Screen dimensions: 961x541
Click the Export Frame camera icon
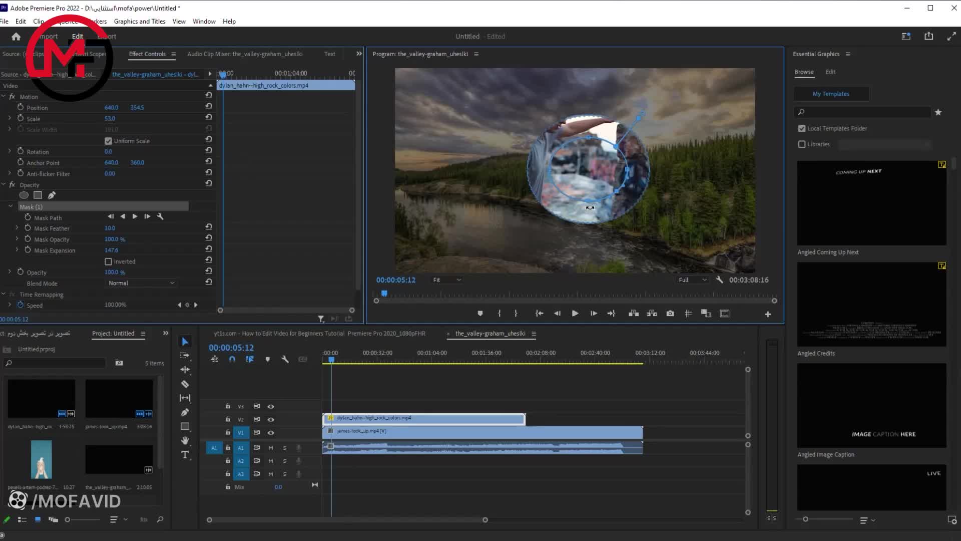(x=670, y=314)
